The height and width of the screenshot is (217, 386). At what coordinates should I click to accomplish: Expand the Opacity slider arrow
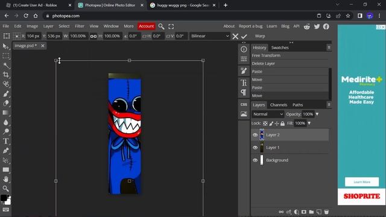(x=317, y=114)
